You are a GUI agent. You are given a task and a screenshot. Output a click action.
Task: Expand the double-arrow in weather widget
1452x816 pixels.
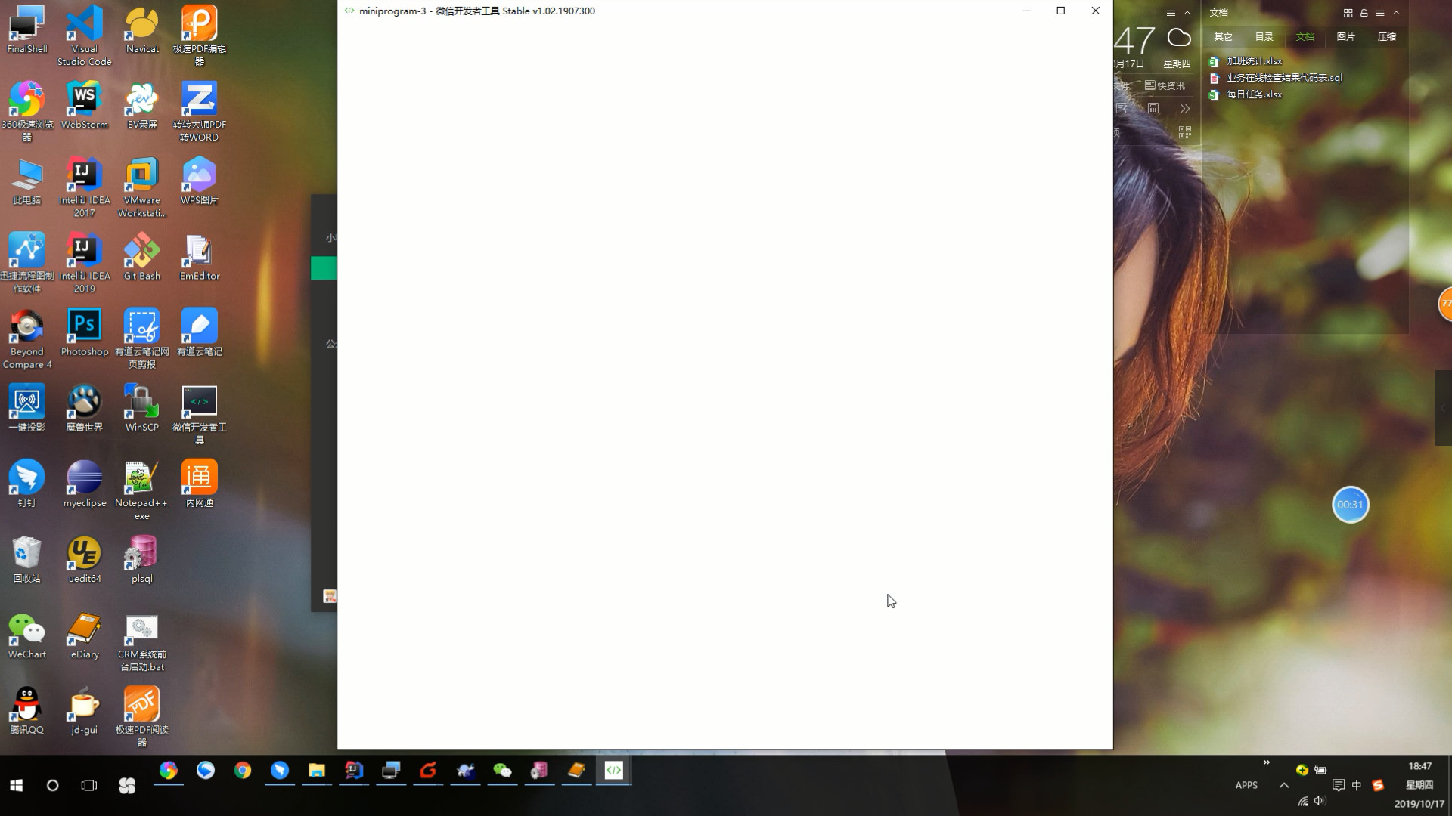point(1184,109)
